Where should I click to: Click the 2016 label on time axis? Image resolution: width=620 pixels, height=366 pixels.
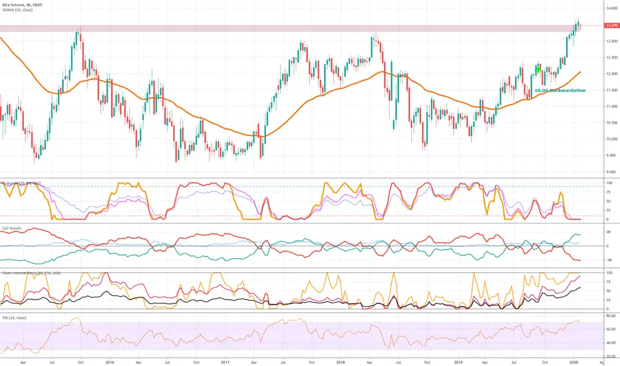coord(110,362)
